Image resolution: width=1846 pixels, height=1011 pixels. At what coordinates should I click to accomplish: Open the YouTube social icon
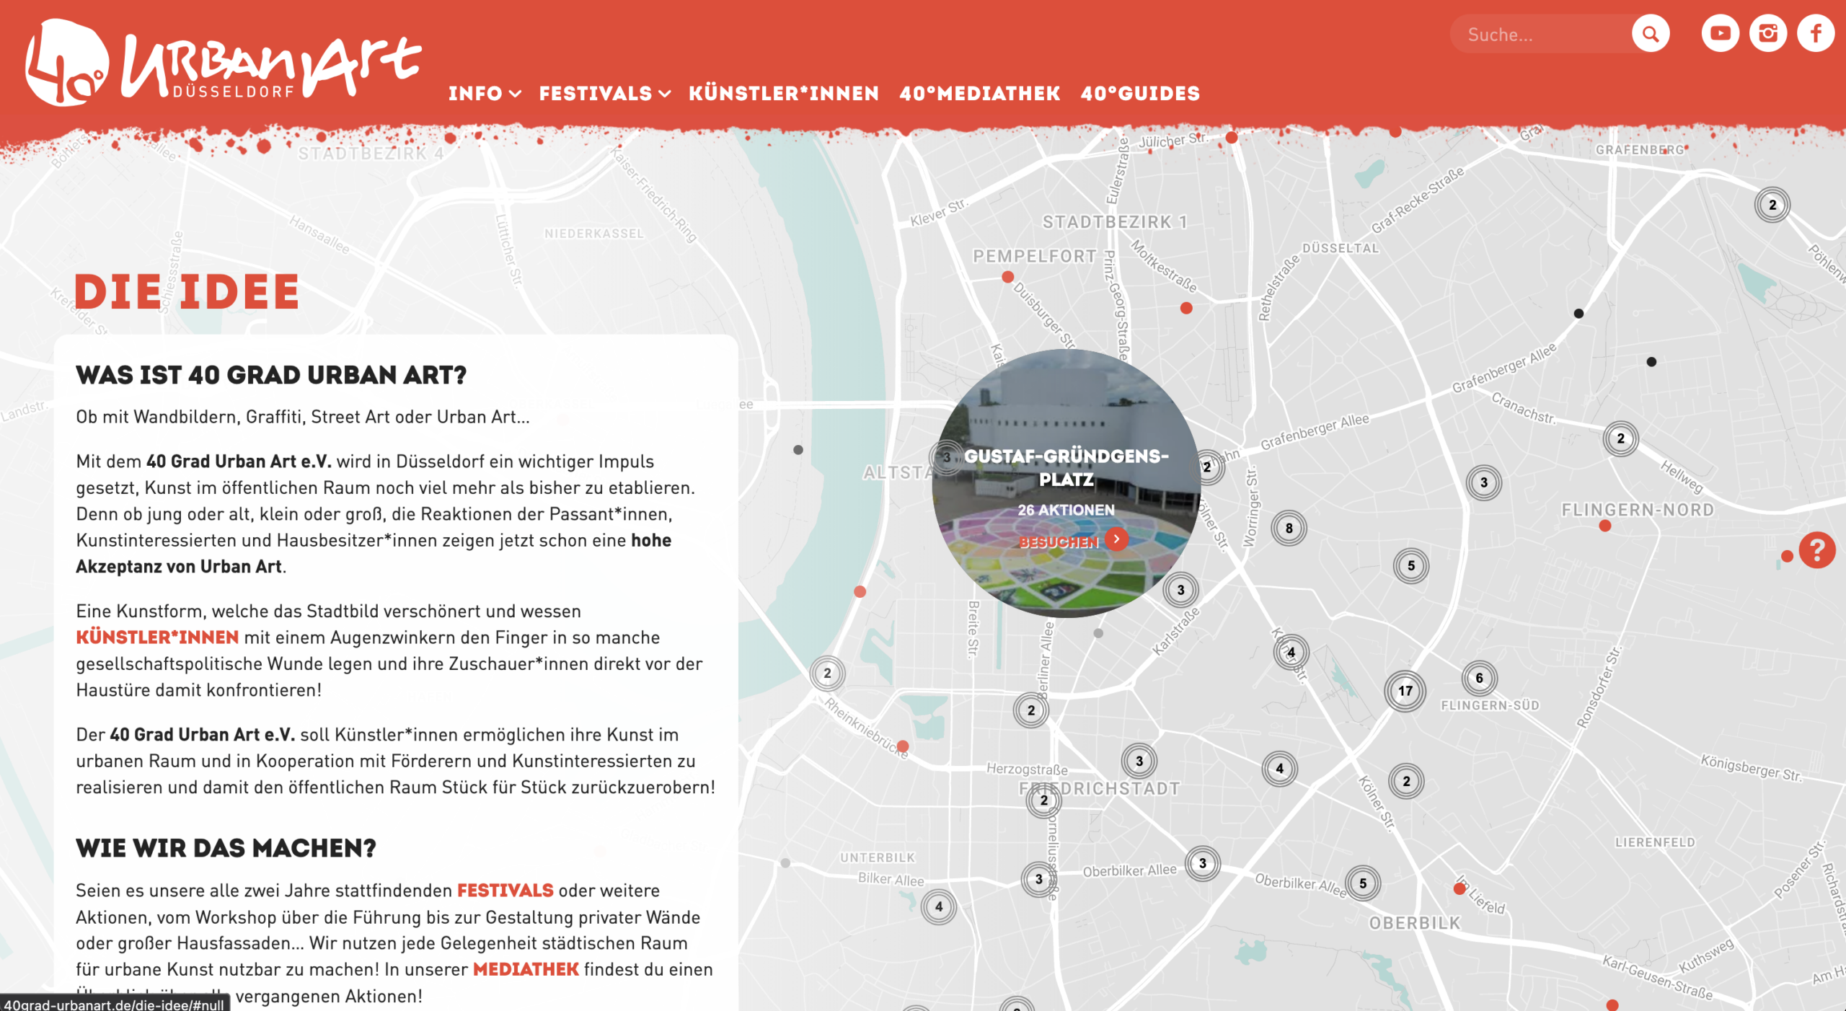[x=1720, y=34]
